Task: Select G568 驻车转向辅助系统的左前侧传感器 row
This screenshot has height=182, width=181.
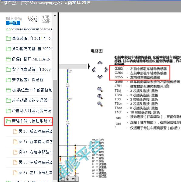Action: [x=147, y=82]
